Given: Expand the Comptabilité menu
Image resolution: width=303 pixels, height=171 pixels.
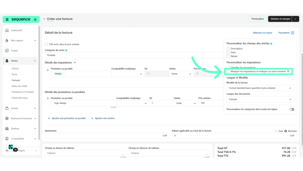Looking at the screenshot, I should click(x=35, y=139).
